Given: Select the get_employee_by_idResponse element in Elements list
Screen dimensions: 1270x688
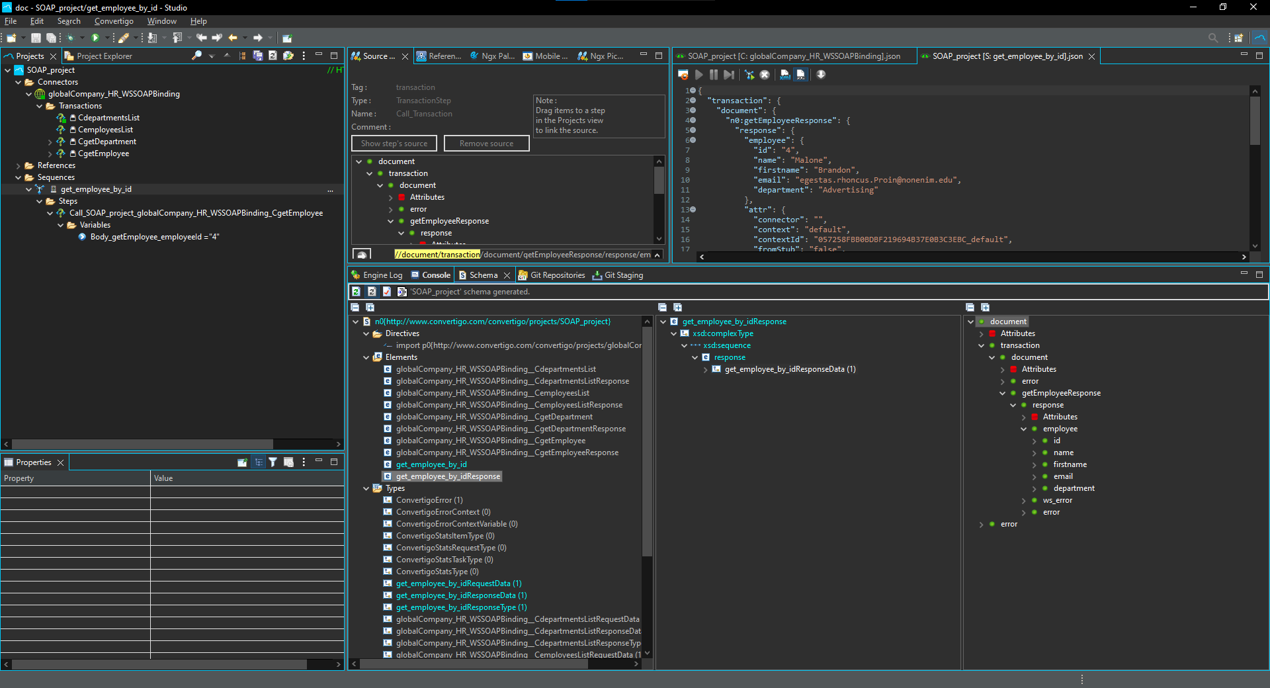Looking at the screenshot, I should click(x=447, y=476).
